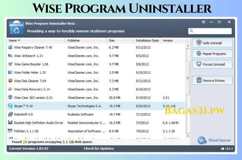Click the Wise Folder Hider 1.25 icon
This screenshot has height=160, width=242.
pyautogui.click(x=10, y=72)
